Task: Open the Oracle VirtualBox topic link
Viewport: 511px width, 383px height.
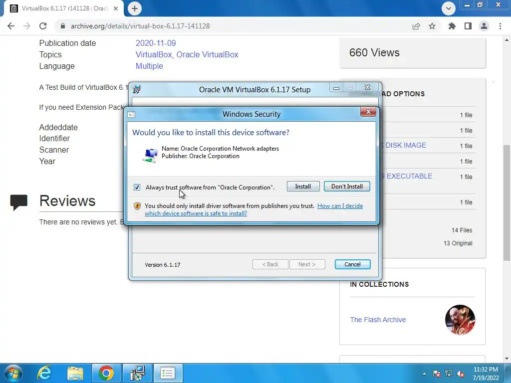Action: point(207,54)
